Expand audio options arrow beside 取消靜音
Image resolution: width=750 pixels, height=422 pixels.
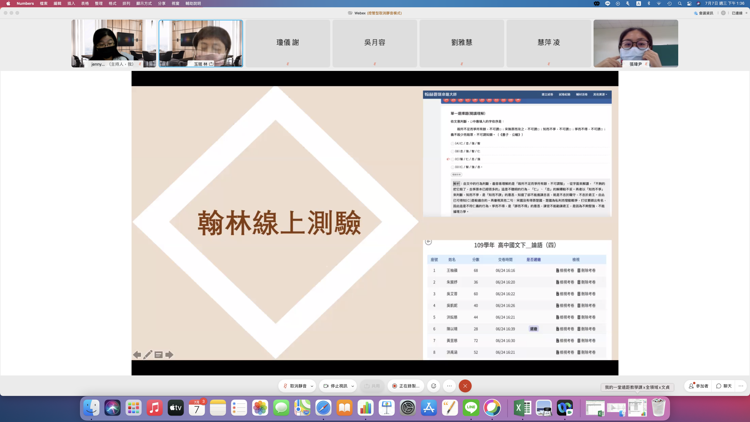point(312,386)
